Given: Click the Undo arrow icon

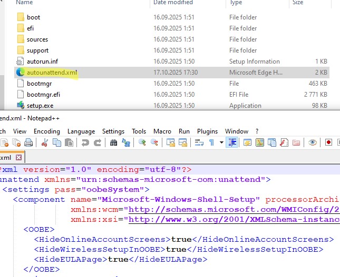Looking at the screenshot, I should [x=85, y=142].
